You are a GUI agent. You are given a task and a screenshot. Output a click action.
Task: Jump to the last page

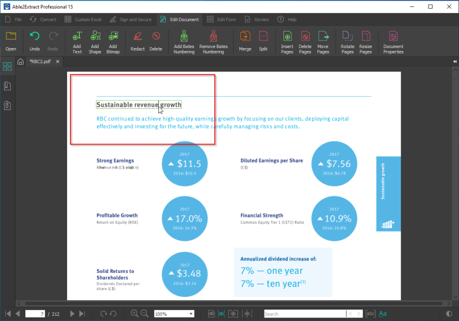click(82, 314)
